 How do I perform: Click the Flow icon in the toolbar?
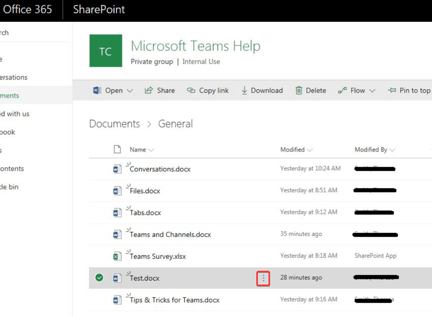click(x=342, y=90)
